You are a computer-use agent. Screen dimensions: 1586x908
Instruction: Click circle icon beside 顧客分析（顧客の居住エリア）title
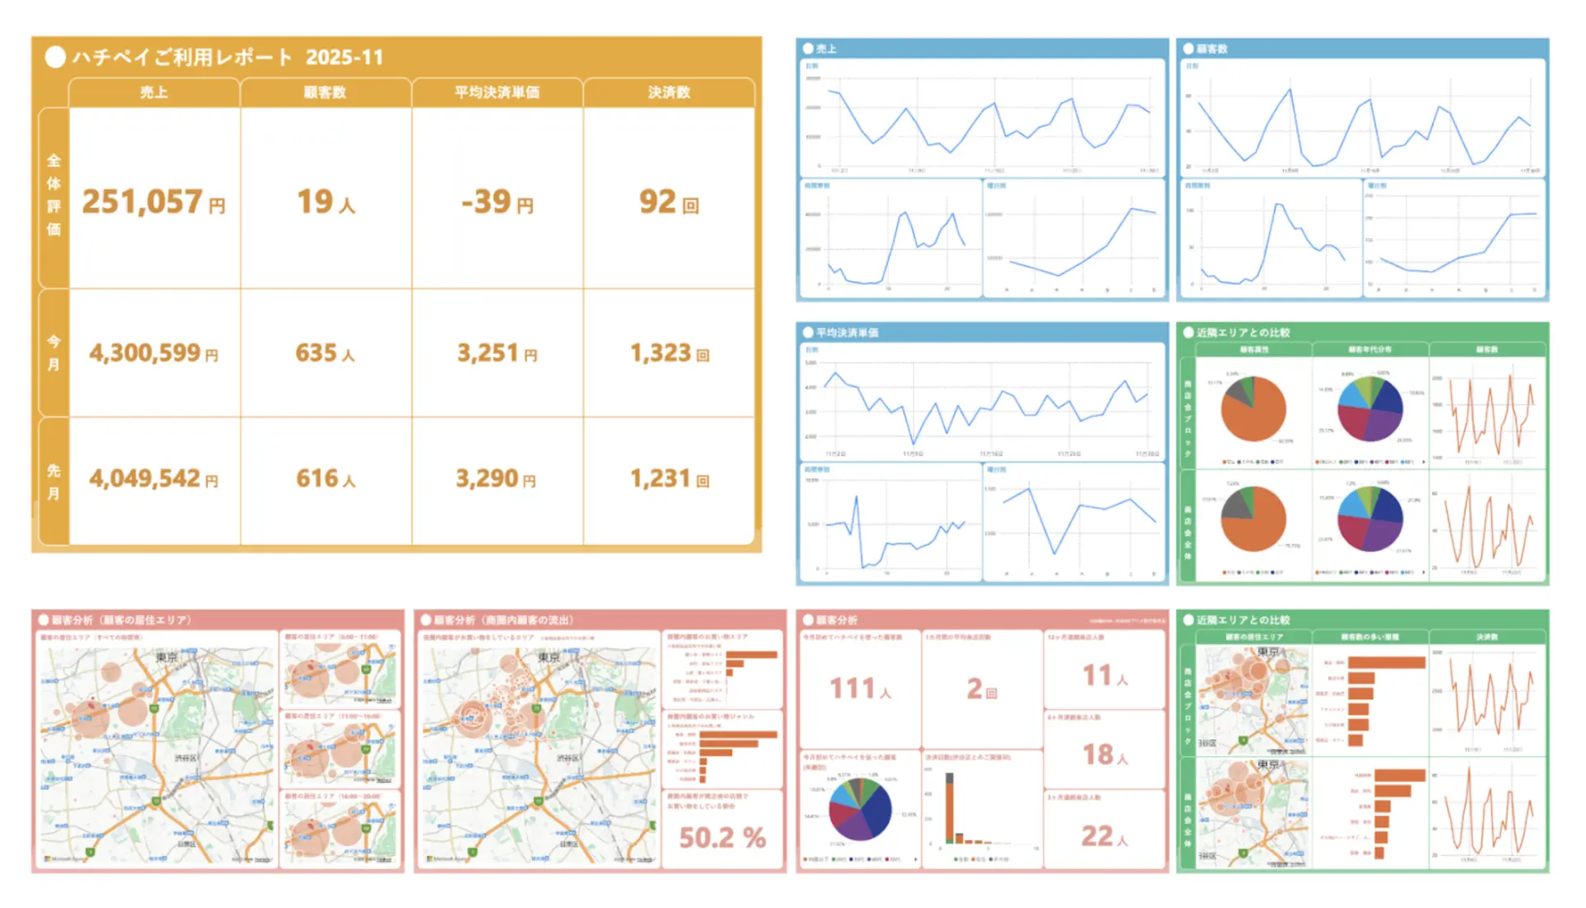click(x=43, y=620)
